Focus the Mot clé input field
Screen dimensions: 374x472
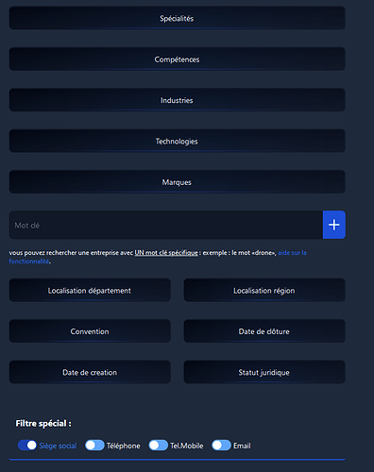tap(166, 225)
